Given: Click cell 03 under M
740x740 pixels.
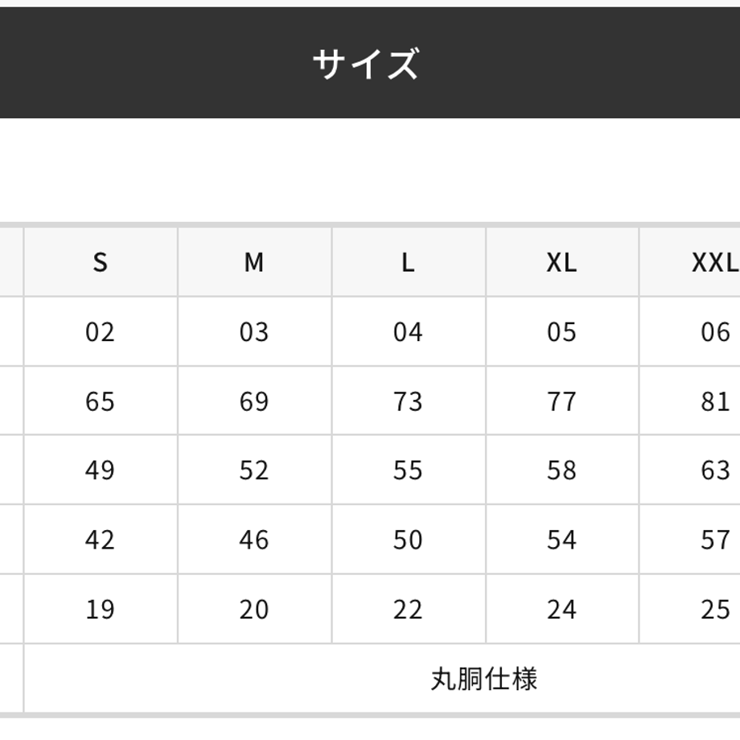Looking at the screenshot, I should click(254, 331).
